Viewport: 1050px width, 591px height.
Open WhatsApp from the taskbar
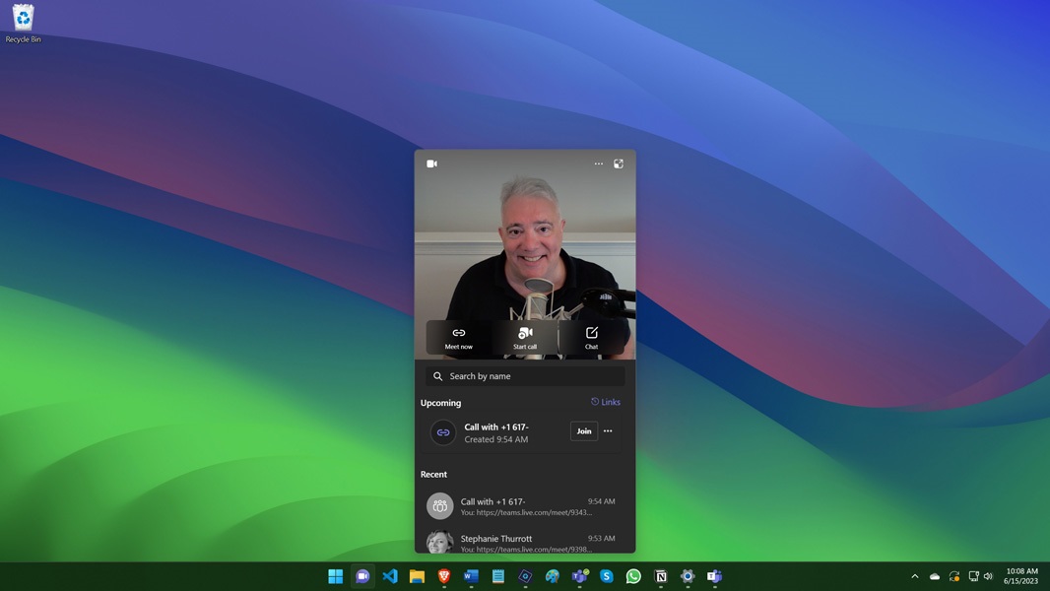633,576
